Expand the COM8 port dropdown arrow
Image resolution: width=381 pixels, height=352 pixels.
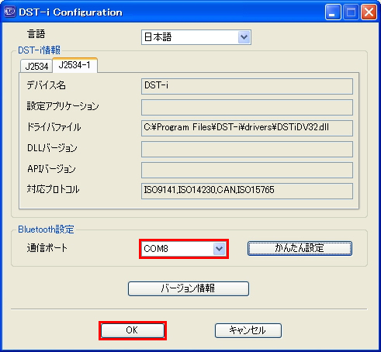pyautogui.click(x=220, y=249)
